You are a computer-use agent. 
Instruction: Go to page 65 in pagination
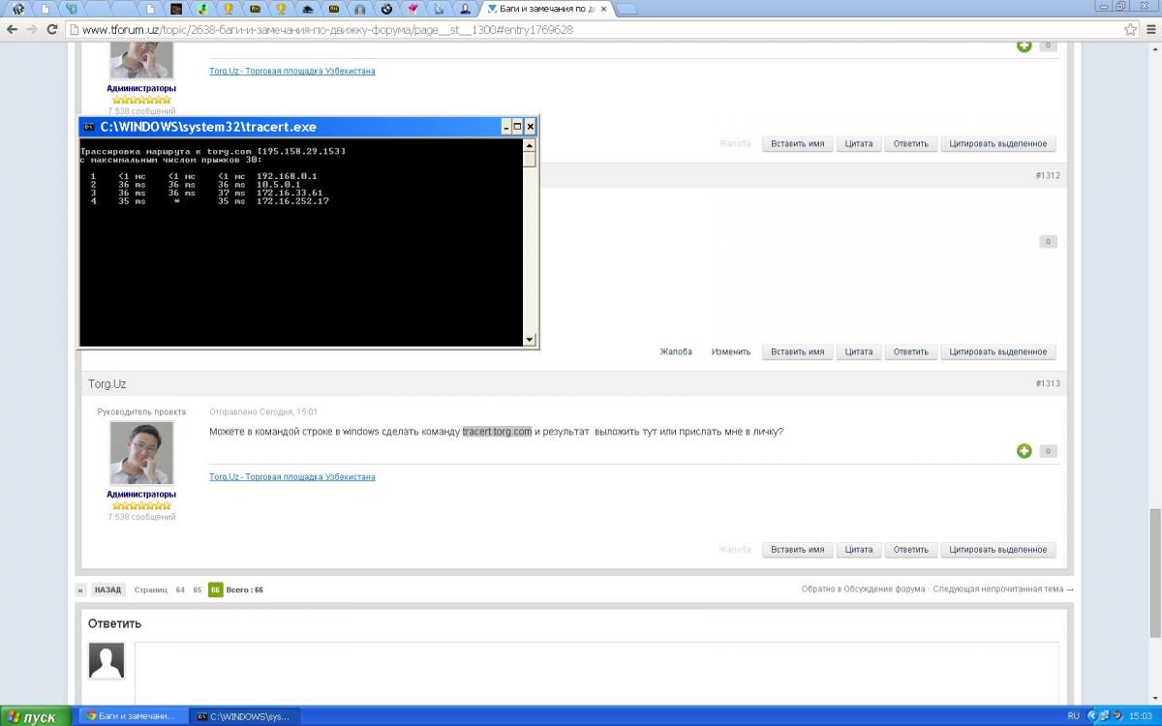click(198, 590)
